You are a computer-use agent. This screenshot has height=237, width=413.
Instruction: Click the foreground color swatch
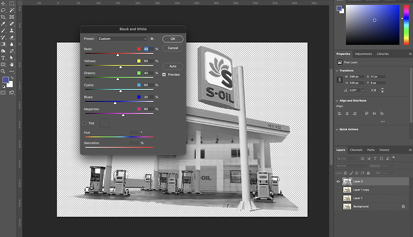tap(6, 80)
